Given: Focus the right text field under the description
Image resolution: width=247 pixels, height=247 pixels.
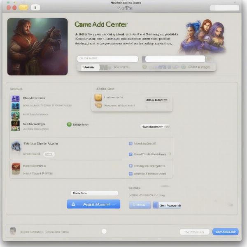Looking at the screenshot, I should click(175, 59).
